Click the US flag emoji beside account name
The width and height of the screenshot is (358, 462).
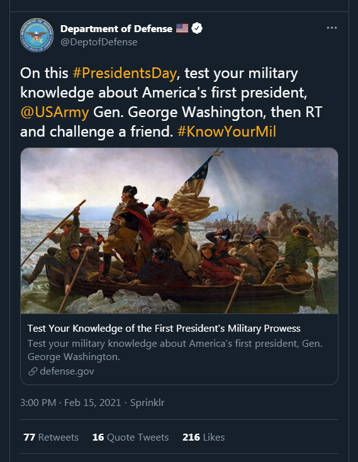(x=182, y=28)
